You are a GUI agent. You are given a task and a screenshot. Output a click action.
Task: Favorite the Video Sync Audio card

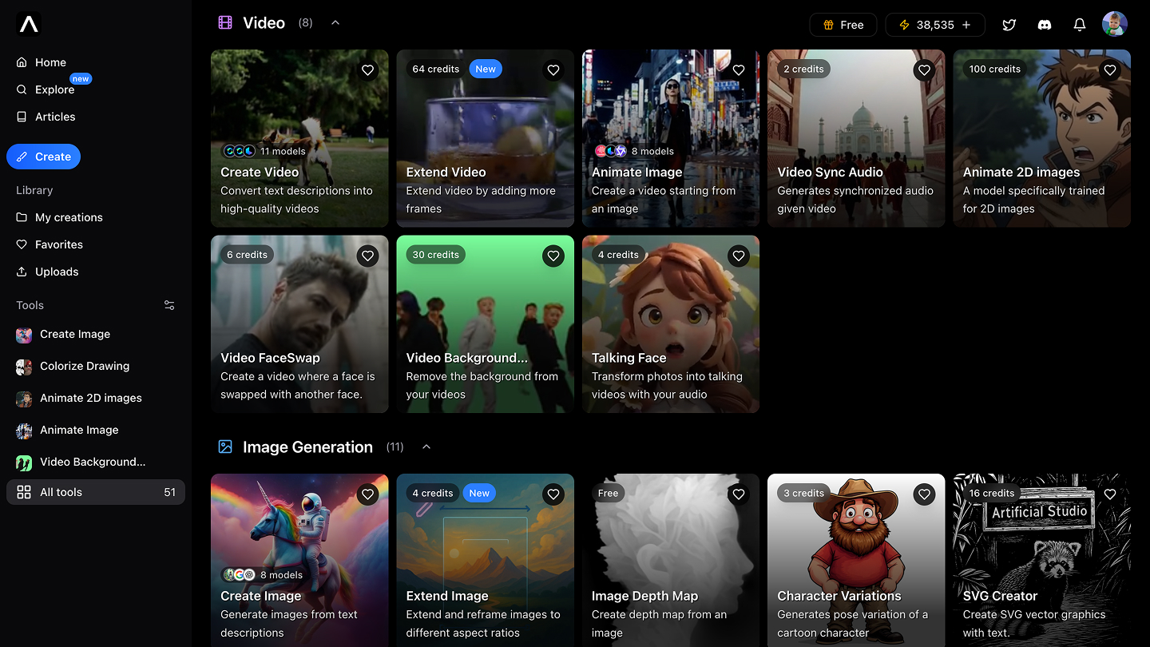click(x=924, y=70)
